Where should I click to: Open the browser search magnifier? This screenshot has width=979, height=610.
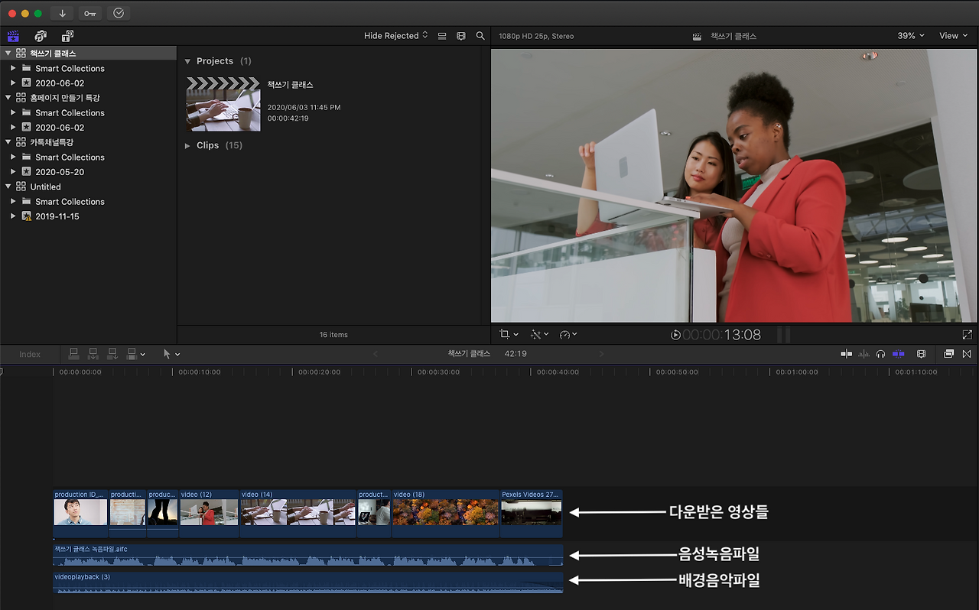pyautogui.click(x=480, y=36)
